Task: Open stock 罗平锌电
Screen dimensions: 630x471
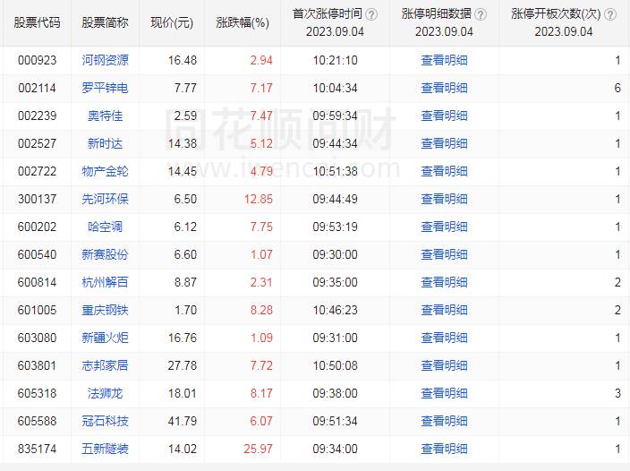Action: tap(106, 88)
